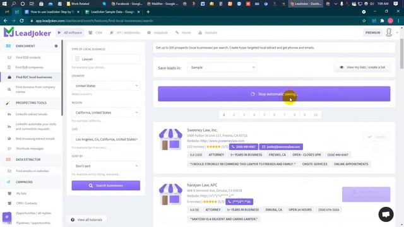
Task: Go to results page 10
Action: point(316,115)
